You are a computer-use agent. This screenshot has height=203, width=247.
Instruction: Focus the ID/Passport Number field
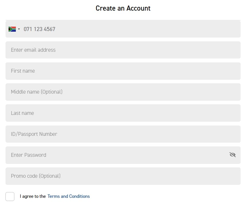(123, 134)
